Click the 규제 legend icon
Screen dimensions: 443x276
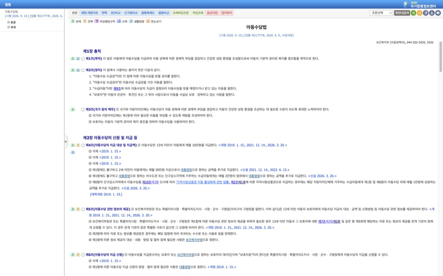coord(119,21)
